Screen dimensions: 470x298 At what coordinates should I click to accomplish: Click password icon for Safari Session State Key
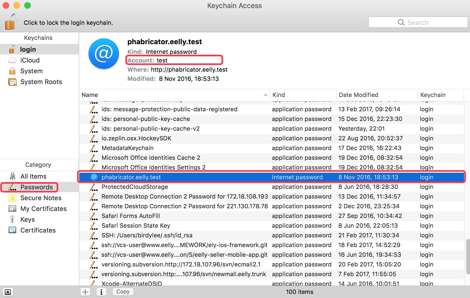[94, 226]
